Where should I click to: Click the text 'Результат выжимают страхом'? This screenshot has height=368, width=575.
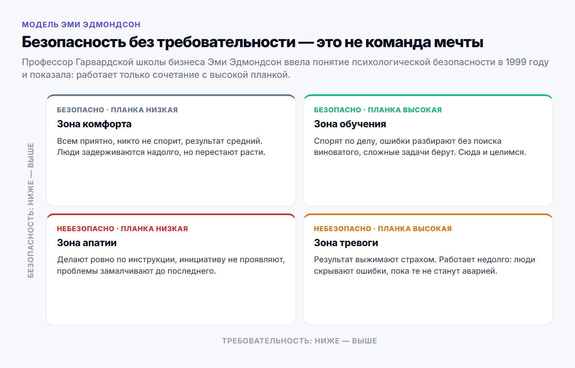tap(376, 260)
